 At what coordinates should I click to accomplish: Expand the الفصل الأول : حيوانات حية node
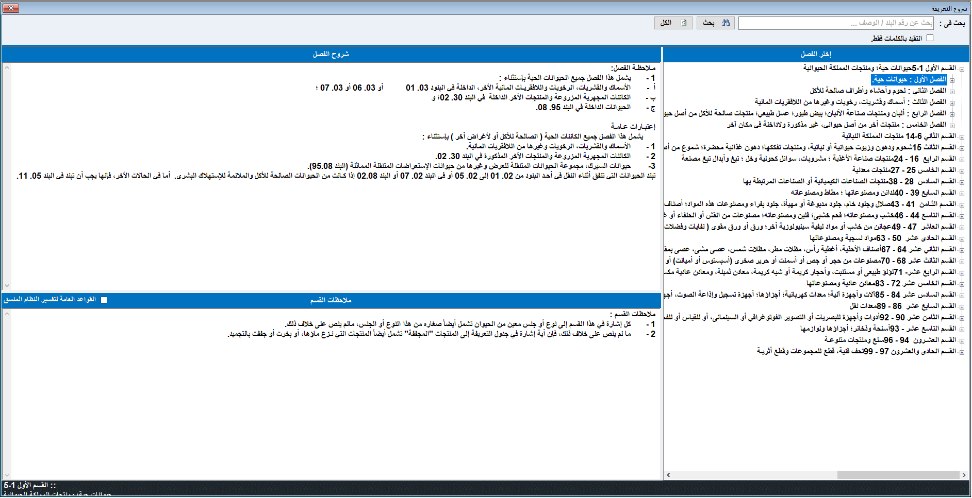tap(952, 80)
